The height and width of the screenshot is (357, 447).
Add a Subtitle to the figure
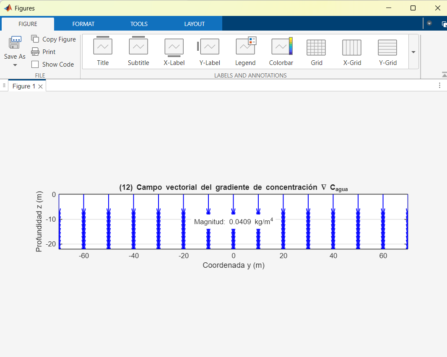138,47
